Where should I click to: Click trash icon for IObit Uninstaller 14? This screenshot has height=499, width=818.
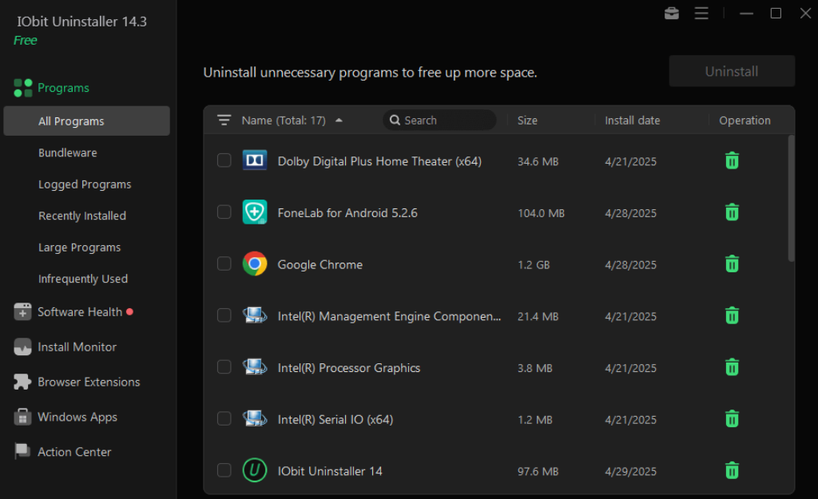pyautogui.click(x=732, y=470)
